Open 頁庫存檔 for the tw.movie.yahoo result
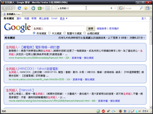This screenshot has height=114, width=153. 78,80
